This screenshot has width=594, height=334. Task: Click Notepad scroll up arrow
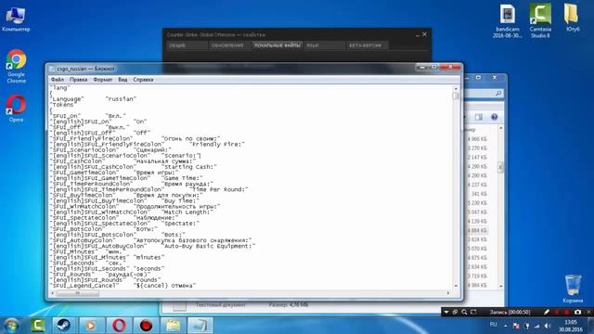pos(456,88)
